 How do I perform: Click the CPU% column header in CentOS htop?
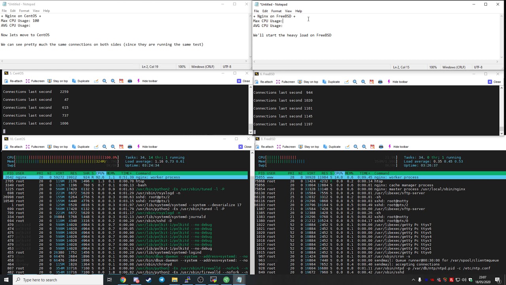[x=100, y=173]
